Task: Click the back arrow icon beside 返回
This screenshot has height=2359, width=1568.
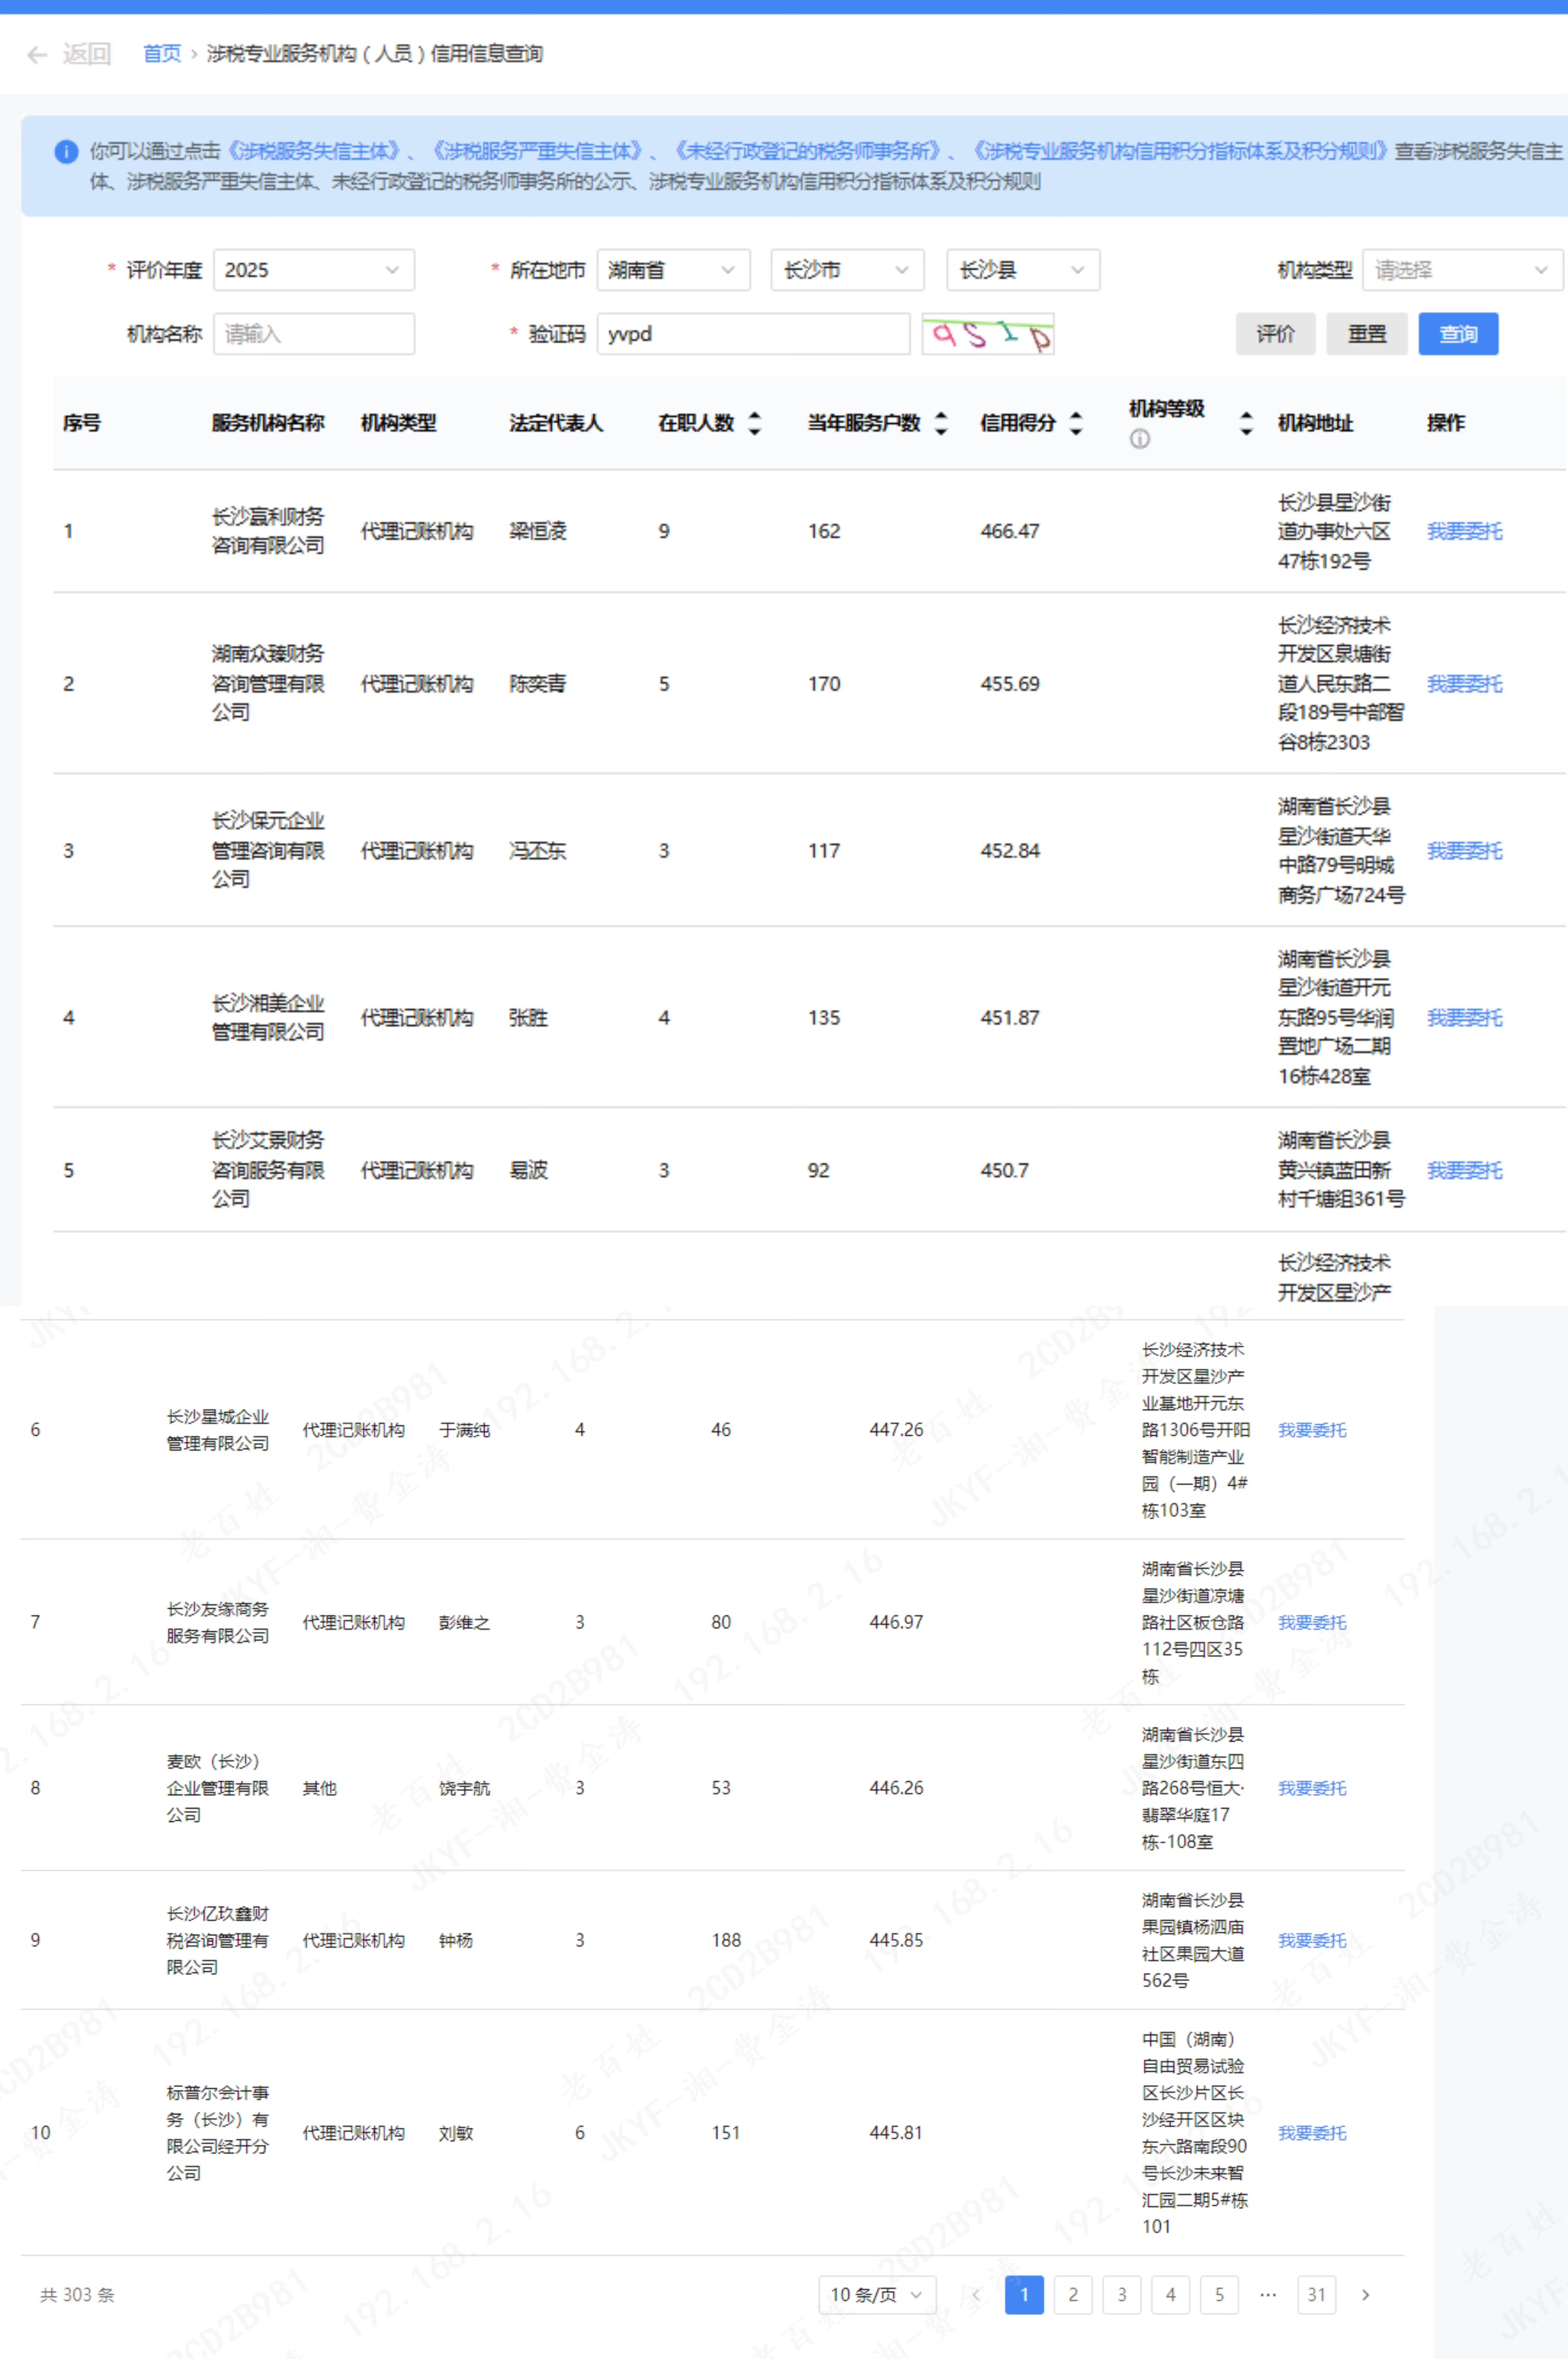Action: (x=37, y=54)
